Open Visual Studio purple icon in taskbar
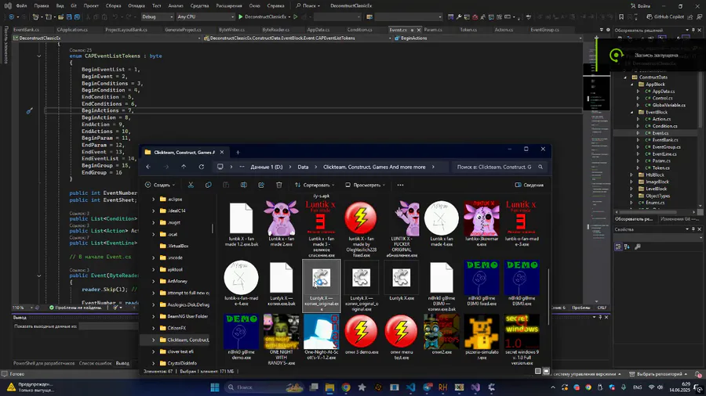706x396 pixels. 475,387
